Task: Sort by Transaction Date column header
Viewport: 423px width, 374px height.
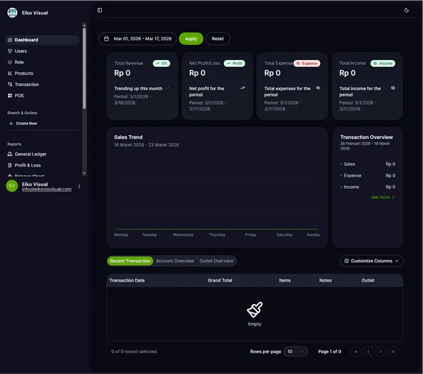Action: [127, 280]
